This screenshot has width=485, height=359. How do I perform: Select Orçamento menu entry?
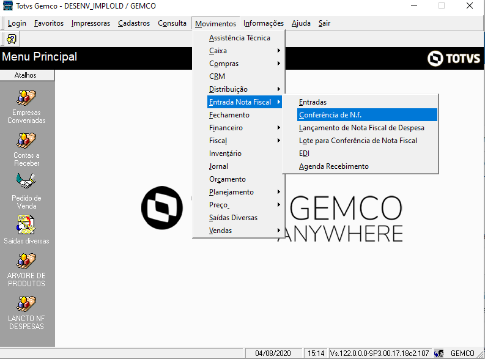pos(245,179)
